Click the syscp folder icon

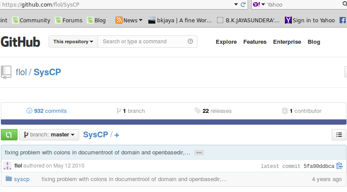click(x=9, y=178)
